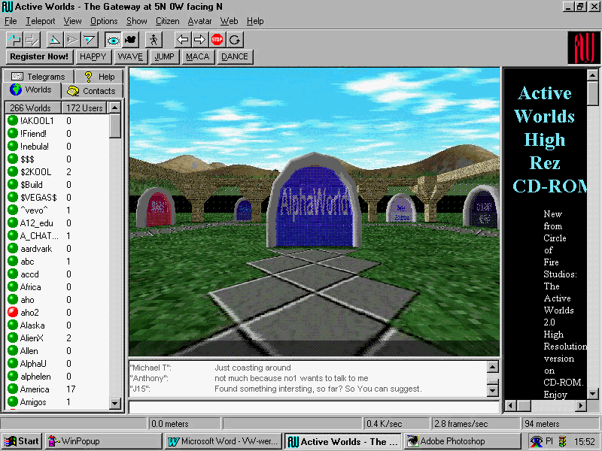Select the Worlds tab

[x=32, y=90]
